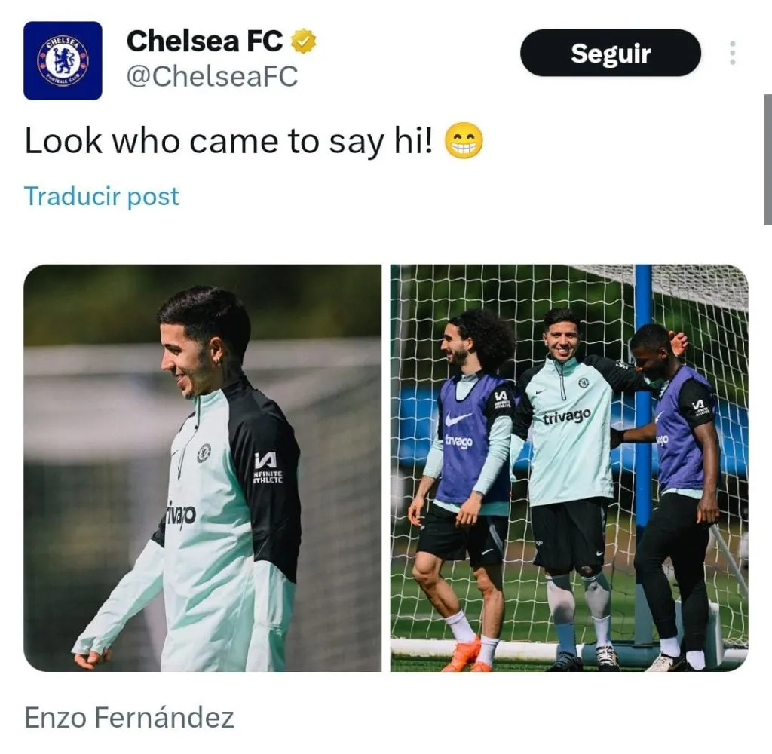This screenshot has width=772, height=754.
Task: Click the post text "Look who came to say hi!"
Action: tap(229, 141)
